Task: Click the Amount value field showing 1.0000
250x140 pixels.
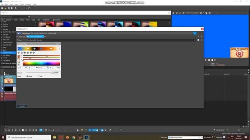Action: [57, 73]
